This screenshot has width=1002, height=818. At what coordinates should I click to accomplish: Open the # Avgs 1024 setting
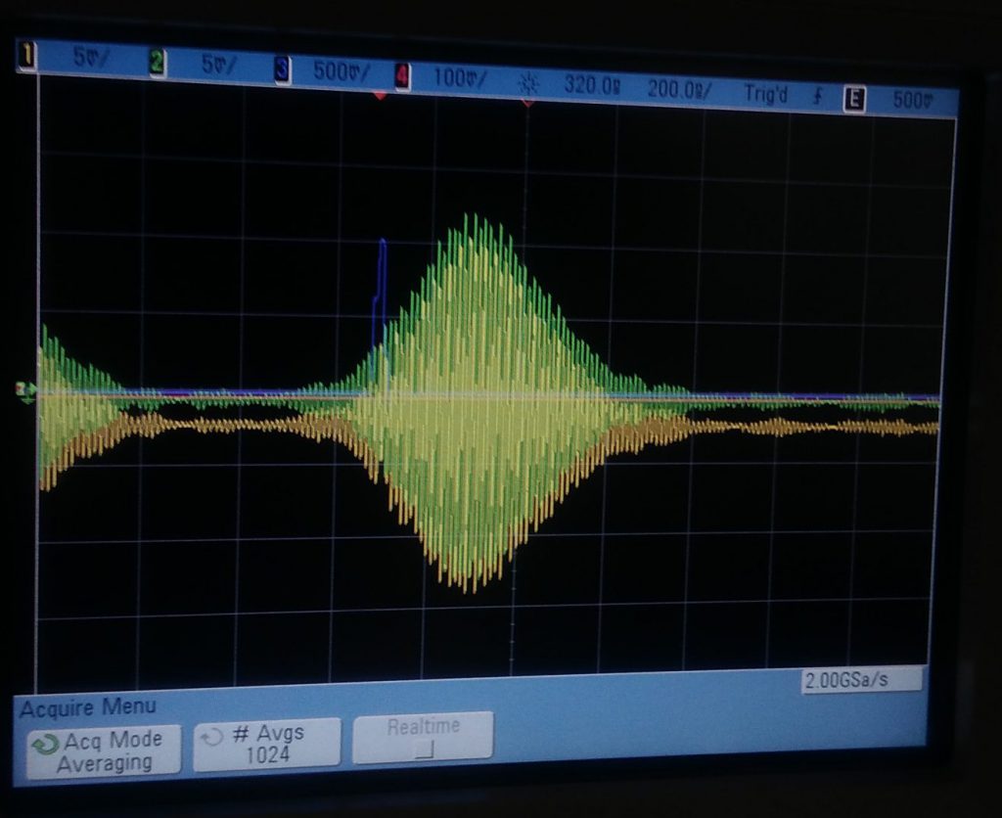(267, 744)
